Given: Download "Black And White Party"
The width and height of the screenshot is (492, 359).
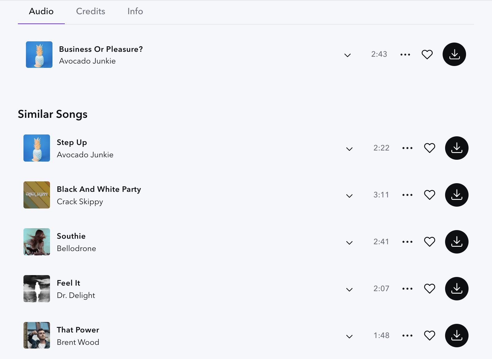Looking at the screenshot, I should coord(456,195).
